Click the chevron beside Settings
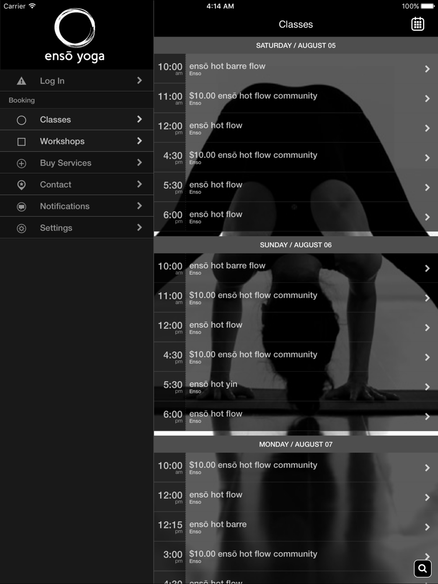The height and width of the screenshot is (584, 438). pos(139,227)
